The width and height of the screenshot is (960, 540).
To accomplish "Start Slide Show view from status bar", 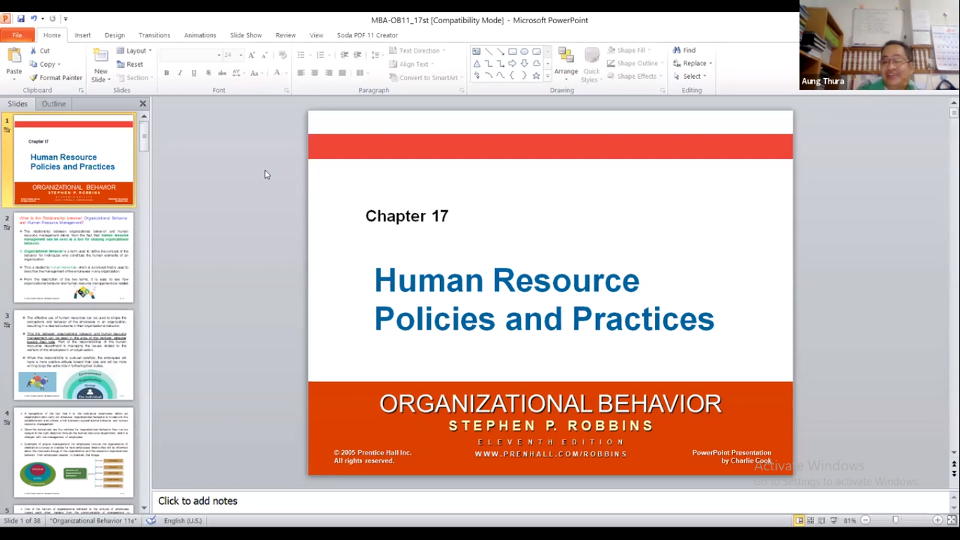I will 834,520.
